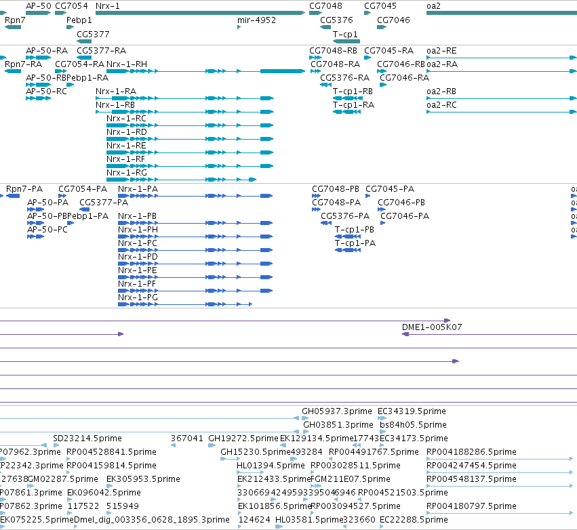Screen dimensions: 577x530
Task: Click the CG7054-PA protein label
Action: (x=83, y=189)
